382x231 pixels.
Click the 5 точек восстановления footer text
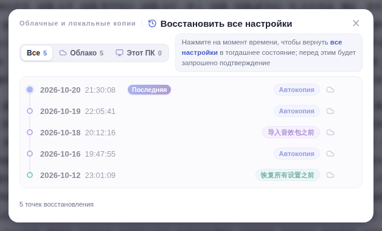click(x=57, y=204)
